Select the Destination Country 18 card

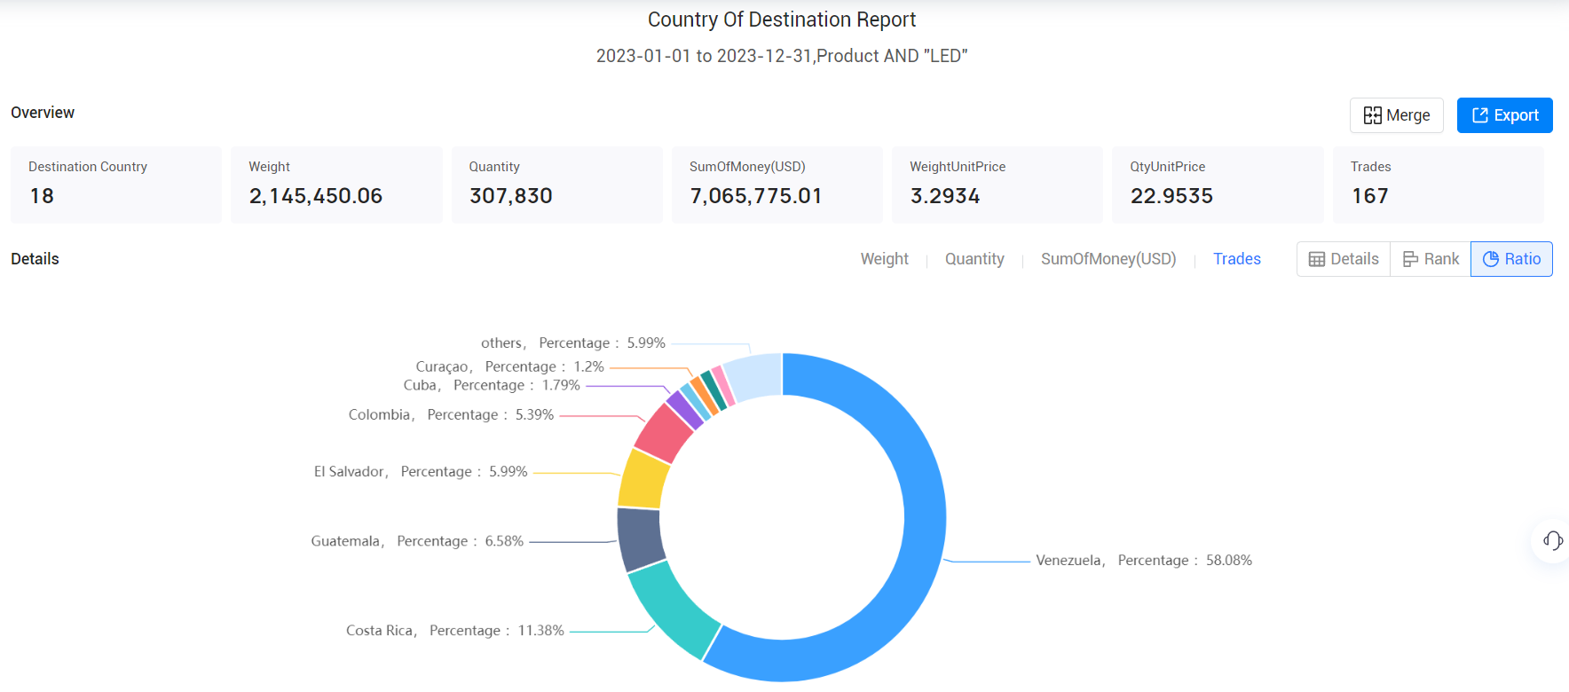(116, 185)
